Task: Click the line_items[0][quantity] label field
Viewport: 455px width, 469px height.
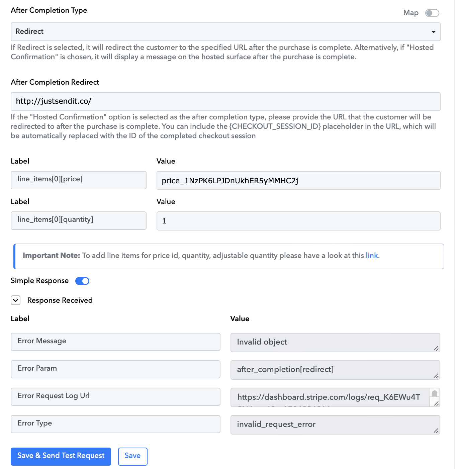Action: 79,220
